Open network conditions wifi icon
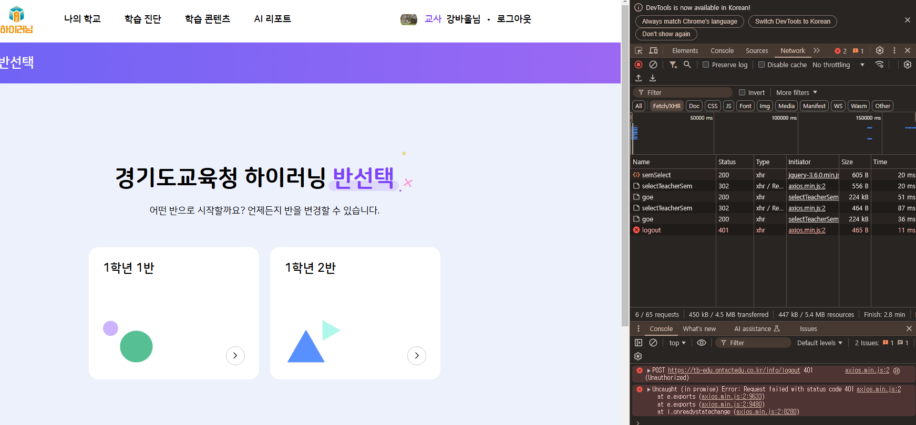Viewport: 916px width, 425px height. tap(879, 65)
